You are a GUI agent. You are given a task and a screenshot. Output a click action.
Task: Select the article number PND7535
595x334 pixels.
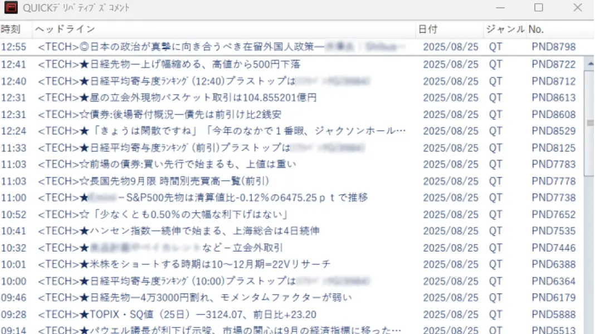point(554,231)
